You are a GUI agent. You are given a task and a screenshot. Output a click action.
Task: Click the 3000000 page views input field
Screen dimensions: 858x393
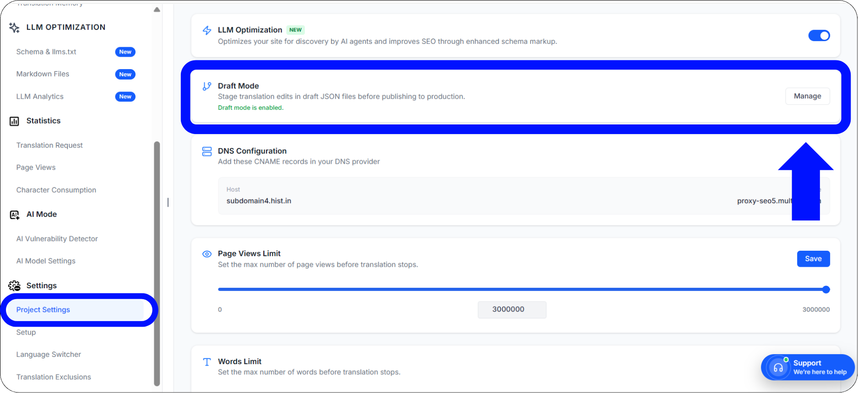coord(512,310)
